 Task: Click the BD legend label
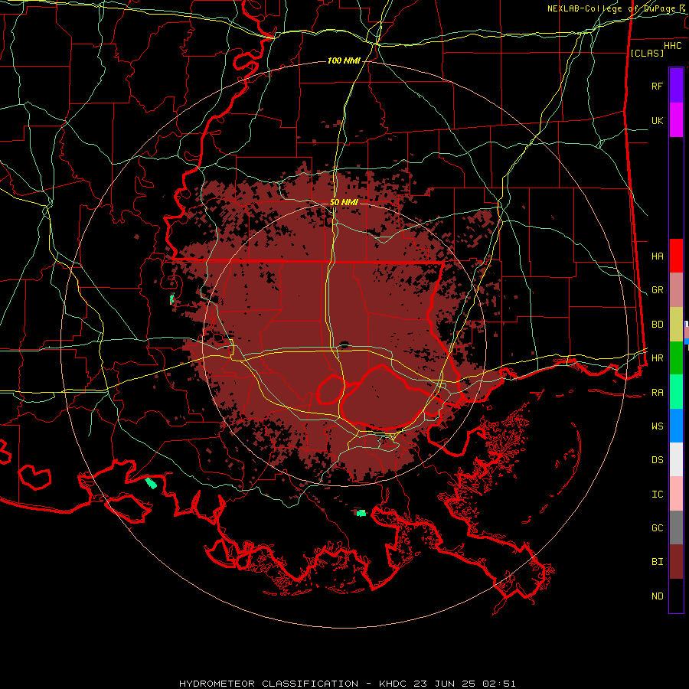(657, 325)
